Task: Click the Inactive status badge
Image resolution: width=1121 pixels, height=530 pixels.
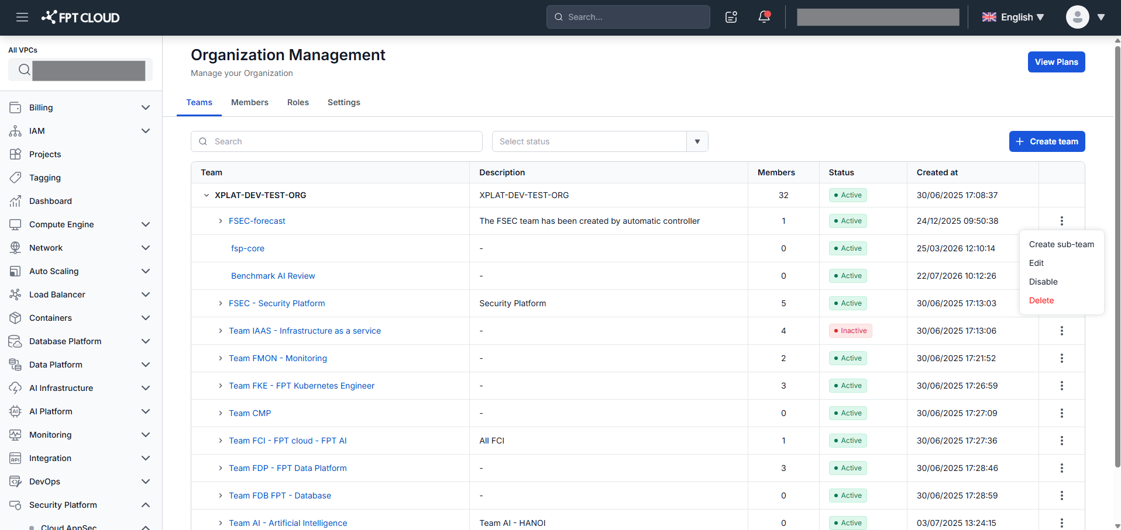Action: click(x=850, y=331)
